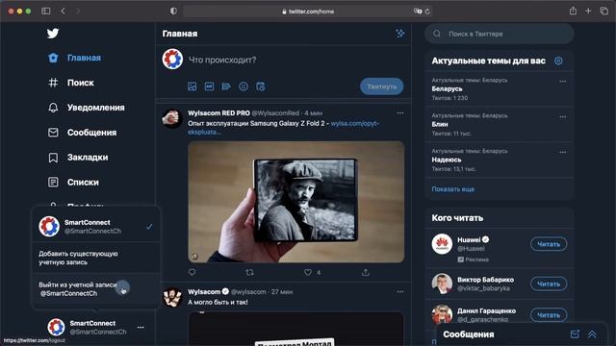Click the Твитнуть tweet button
This screenshot has width=616, height=346.
click(382, 86)
